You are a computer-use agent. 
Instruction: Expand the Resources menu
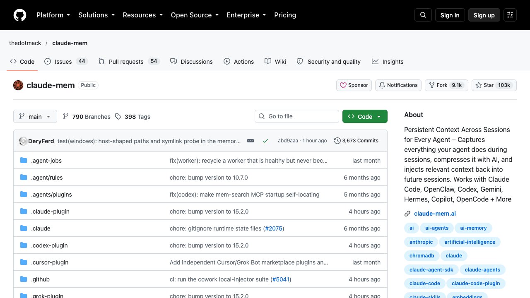tap(142, 15)
